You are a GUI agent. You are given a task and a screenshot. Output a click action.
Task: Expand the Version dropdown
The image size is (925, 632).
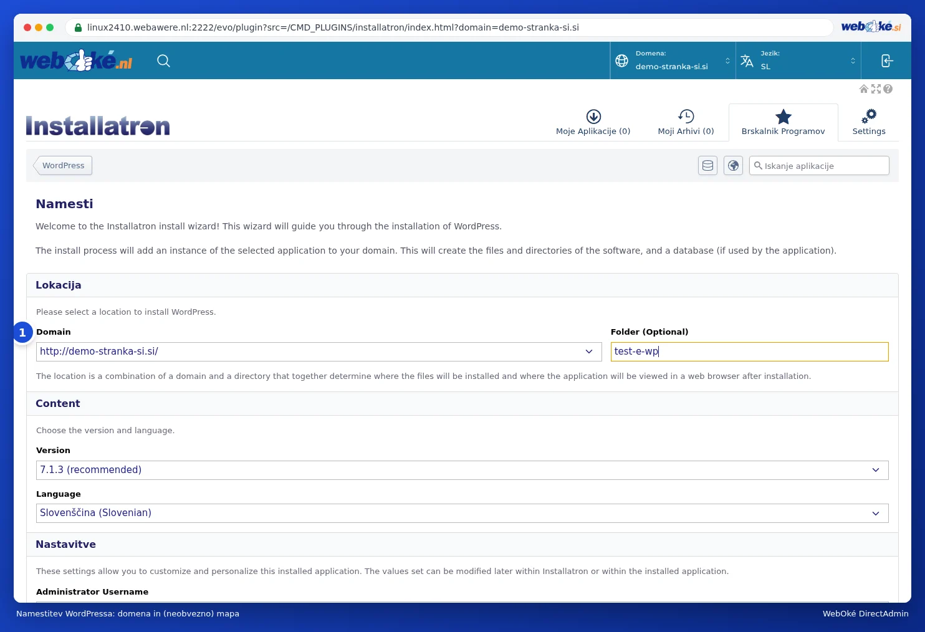(462, 470)
